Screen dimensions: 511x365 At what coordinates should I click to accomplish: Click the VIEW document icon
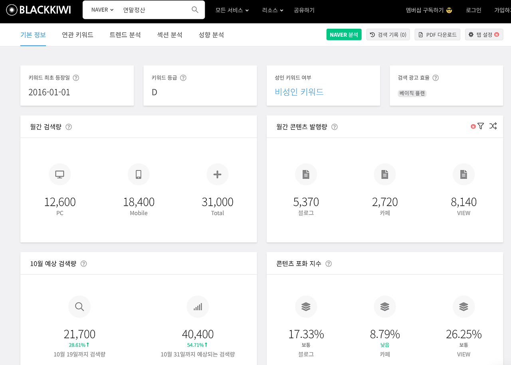point(464,174)
